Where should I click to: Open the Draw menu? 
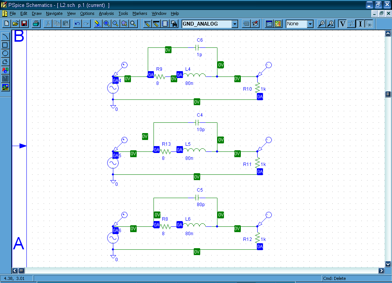36,13
